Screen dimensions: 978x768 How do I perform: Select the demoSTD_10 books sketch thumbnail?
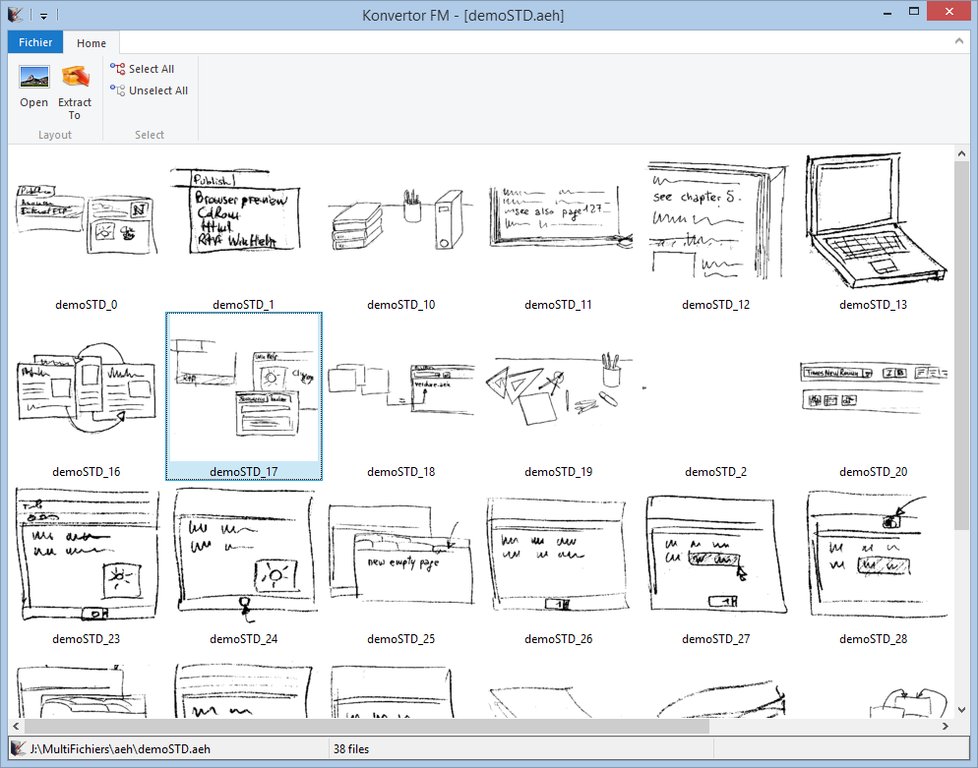click(x=400, y=219)
